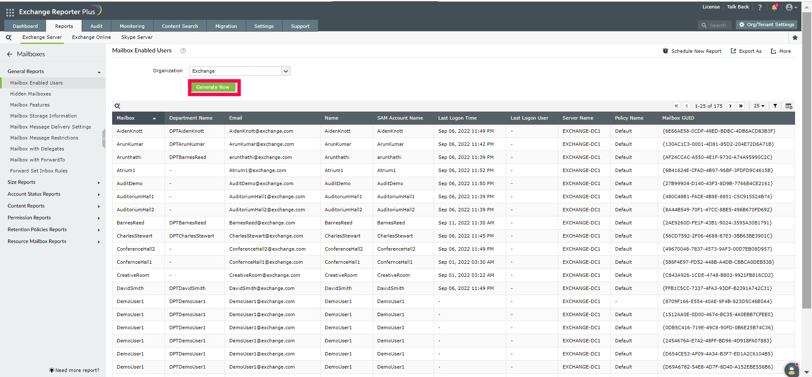812x377 pixels.
Task: Click the Talk Back link
Action: point(738,7)
